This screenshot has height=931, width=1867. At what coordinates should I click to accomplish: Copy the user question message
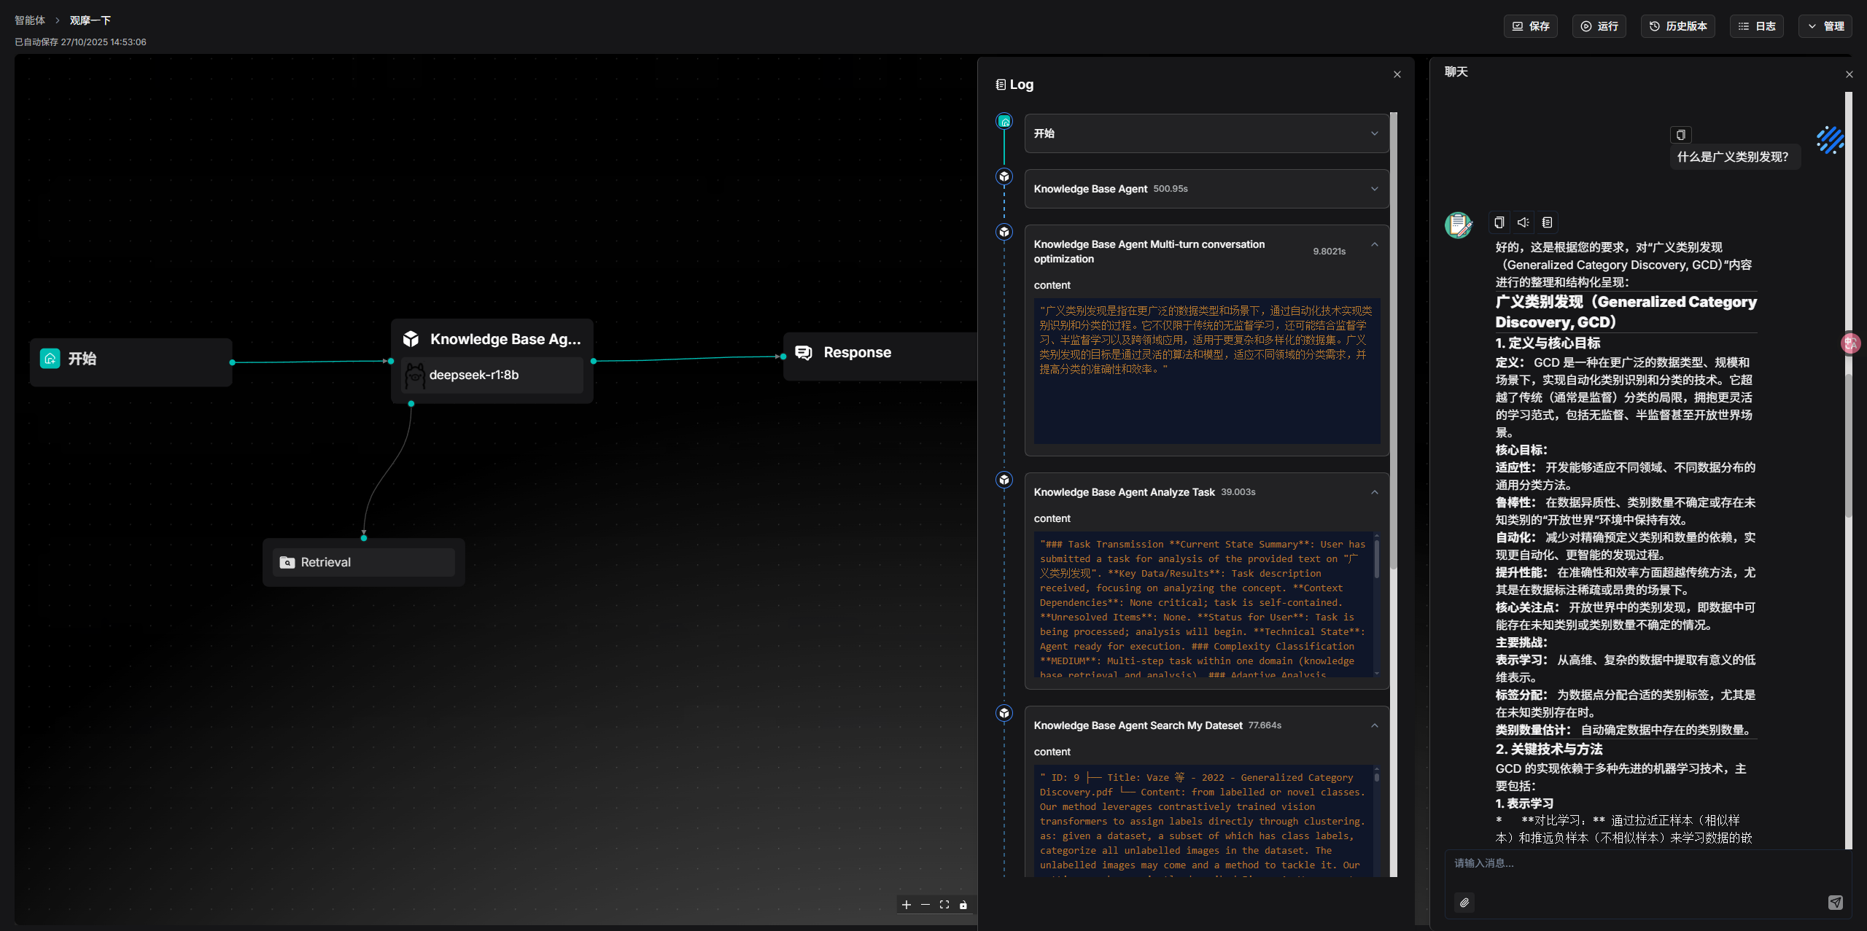[1680, 135]
